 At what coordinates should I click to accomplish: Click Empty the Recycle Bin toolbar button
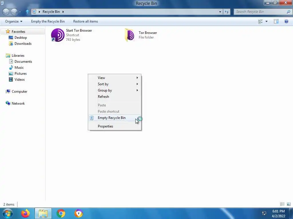(x=48, y=21)
